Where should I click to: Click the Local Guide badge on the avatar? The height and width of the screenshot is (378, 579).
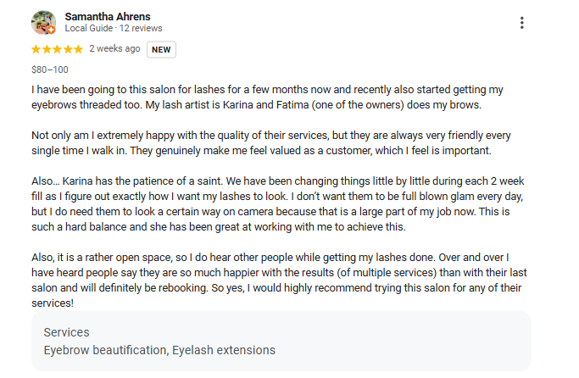(51, 30)
